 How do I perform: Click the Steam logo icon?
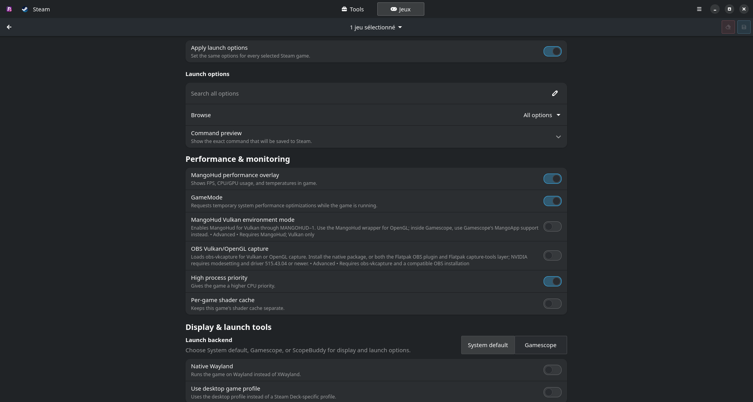[x=25, y=9]
